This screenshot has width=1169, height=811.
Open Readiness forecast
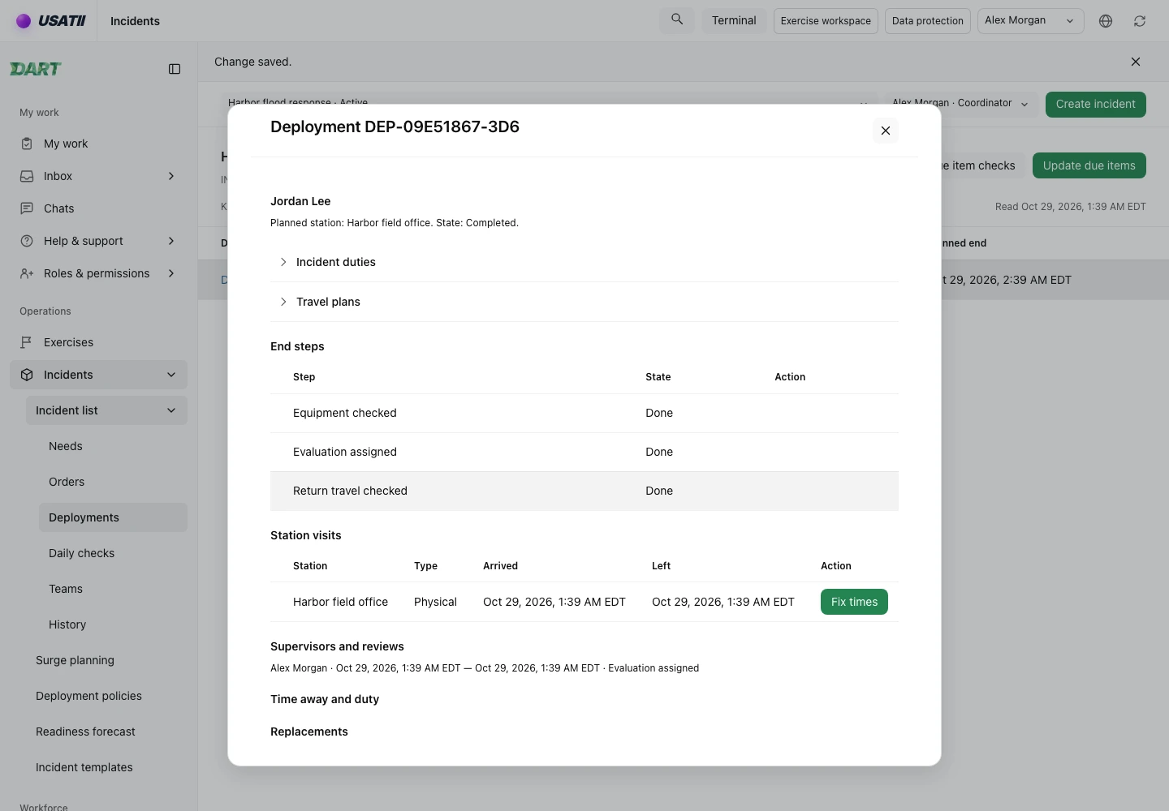coord(106,732)
